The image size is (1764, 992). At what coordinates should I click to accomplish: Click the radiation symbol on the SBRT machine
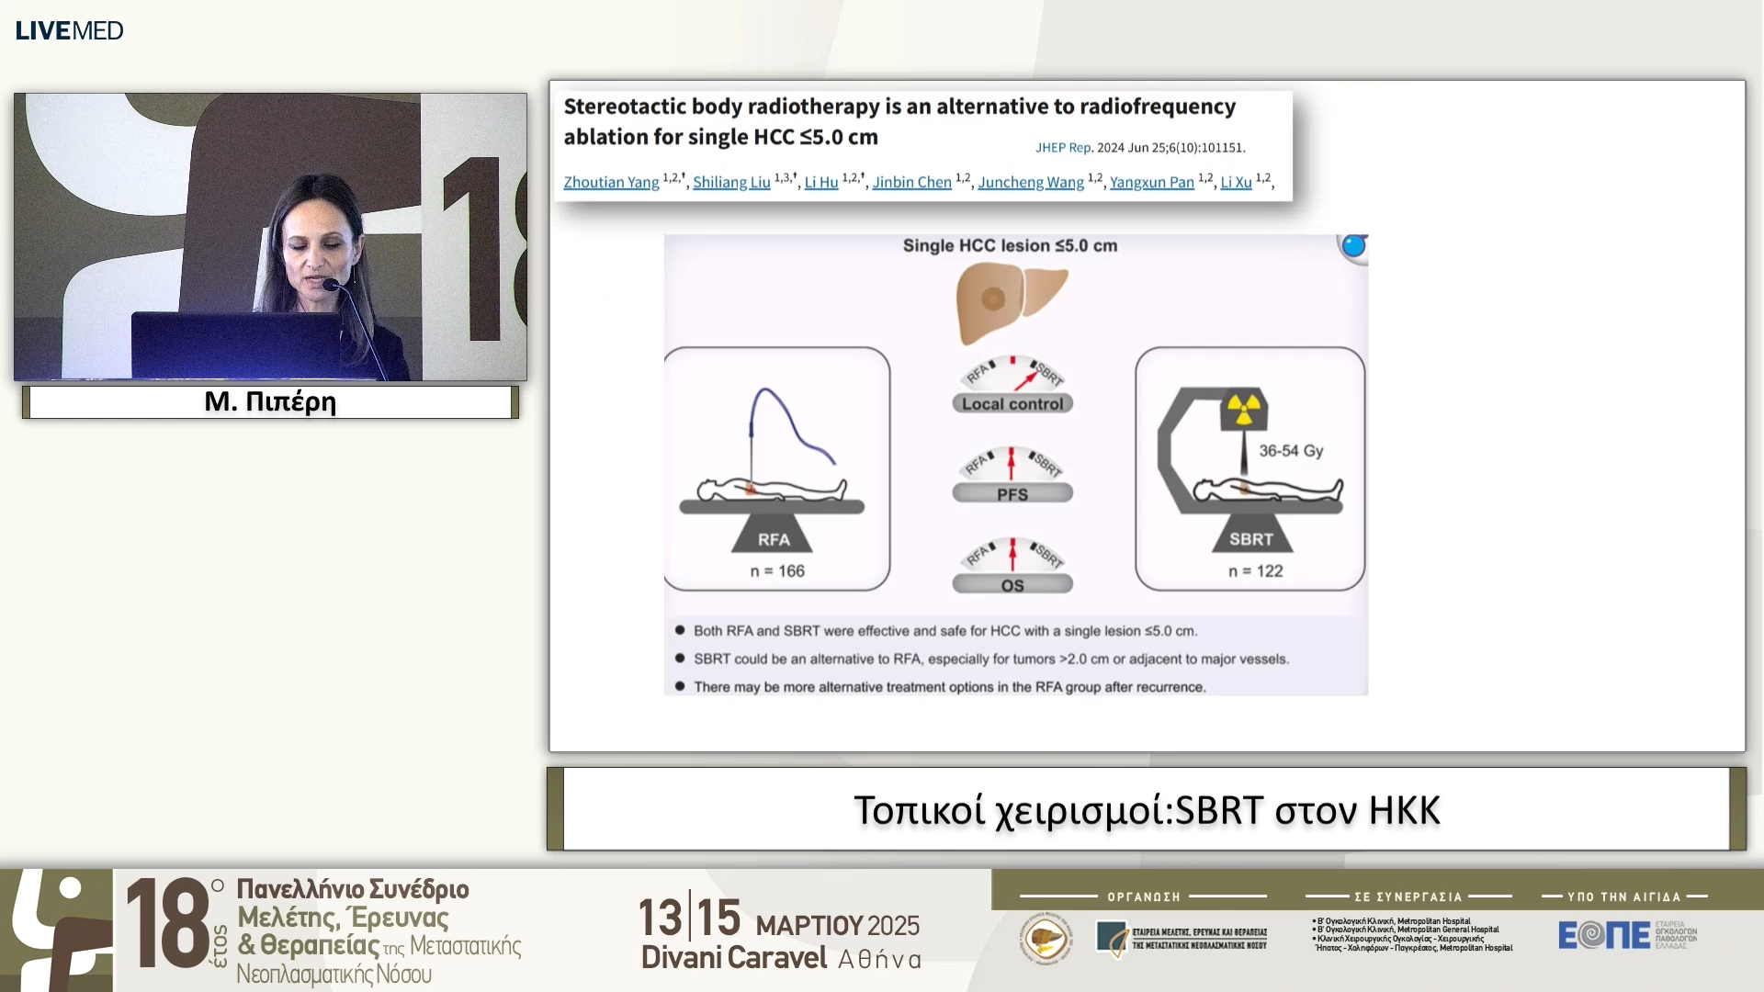click(1244, 411)
